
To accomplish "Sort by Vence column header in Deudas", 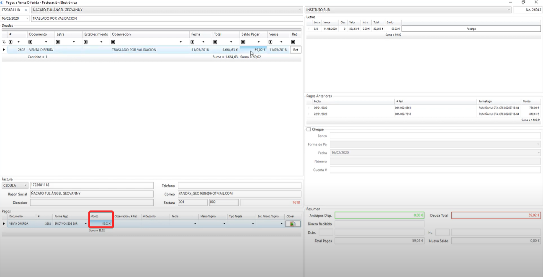I will click(278, 34).
